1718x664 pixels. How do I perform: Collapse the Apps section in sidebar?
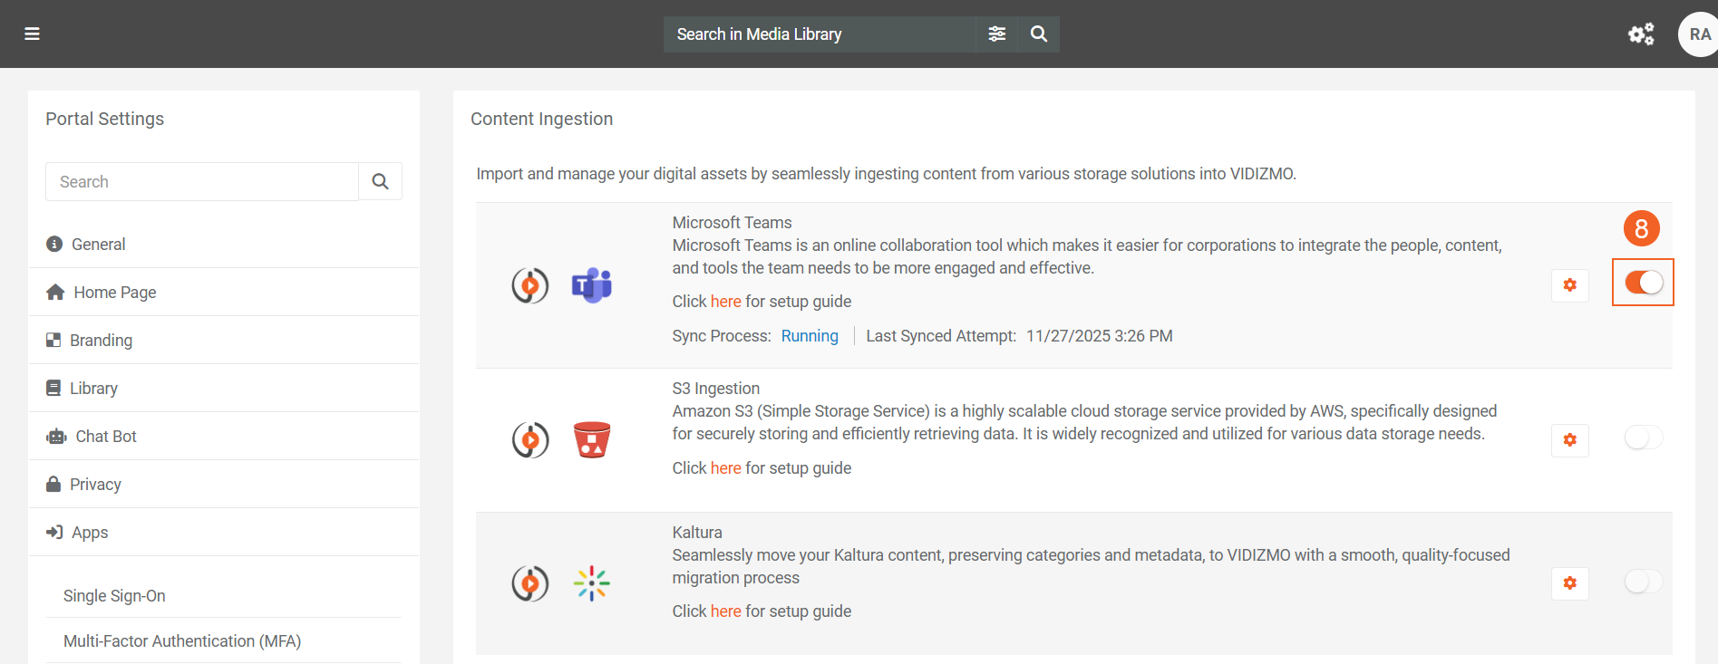89,533
